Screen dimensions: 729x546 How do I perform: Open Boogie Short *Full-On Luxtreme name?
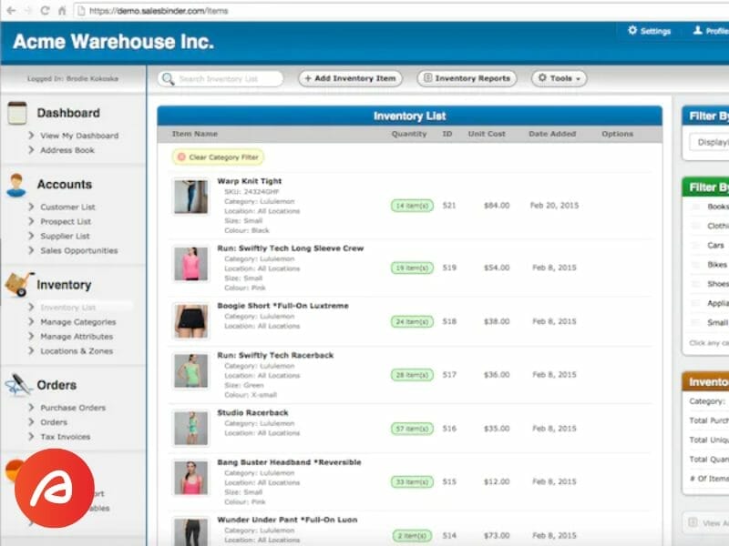tap(282, 306)
